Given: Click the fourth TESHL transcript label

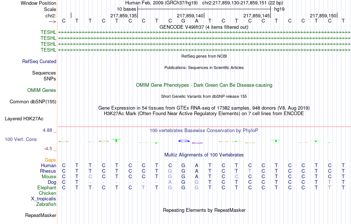Looking at the screenshot, I should pyautogui.click(x=48, y=49).
